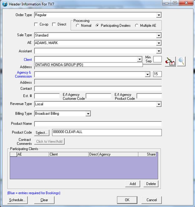Image resolution: width=195 pixels, height=207 pixels.
Task: Click the Min Sep input box
Action: pos(157,59)
